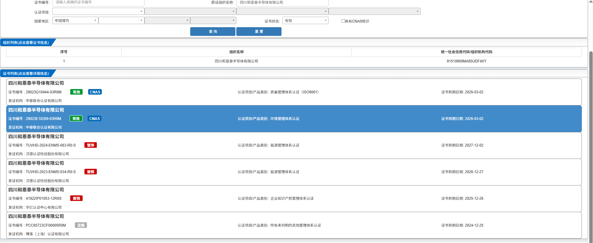Click the gray 注销 status badge
The width and height of the screenshot is (593, 243).
click(x=81, y=225)
